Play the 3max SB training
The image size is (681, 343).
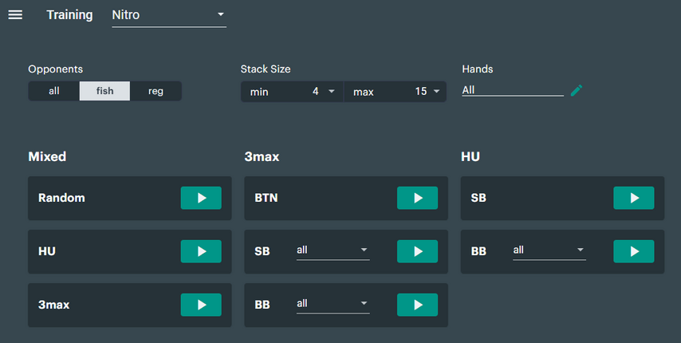pyautogui.click(x=417, y=251)
